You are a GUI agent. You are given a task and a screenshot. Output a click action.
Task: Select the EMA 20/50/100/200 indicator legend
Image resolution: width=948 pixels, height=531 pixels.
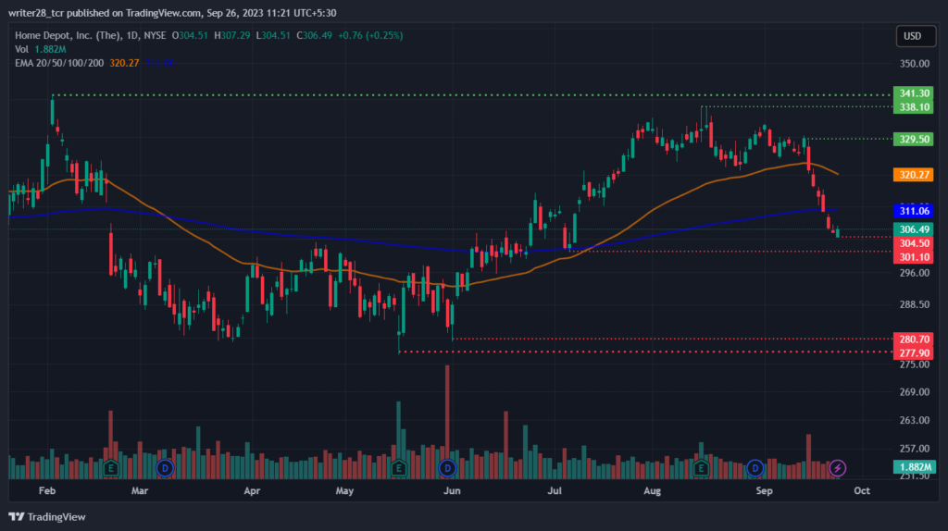[59, 63]
